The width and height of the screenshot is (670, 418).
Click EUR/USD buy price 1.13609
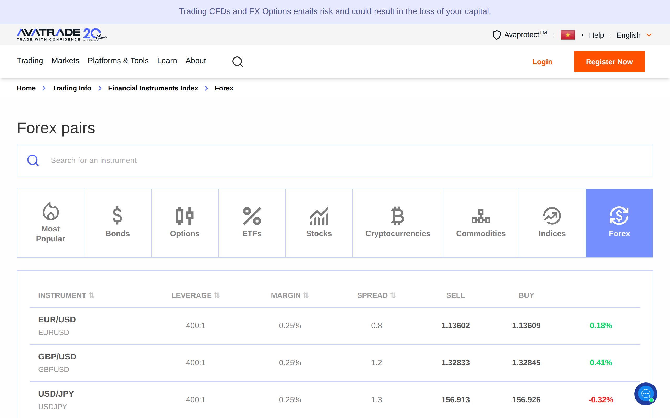(x=526, y=326)
